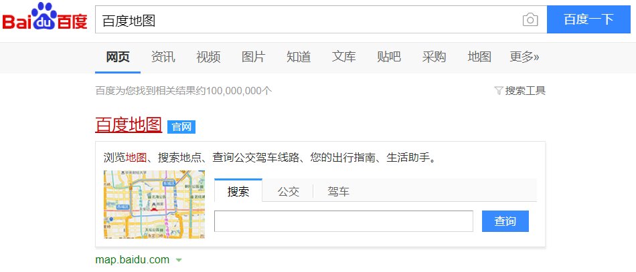Expand the map.baidu.com green arrow
The image size is (636, 272).
pyautogui.click(x=179, y=260)
